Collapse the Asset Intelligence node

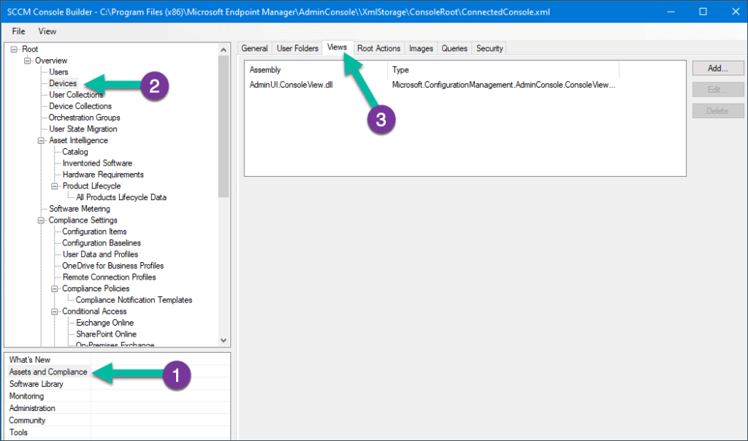click(x=41, y=141)
